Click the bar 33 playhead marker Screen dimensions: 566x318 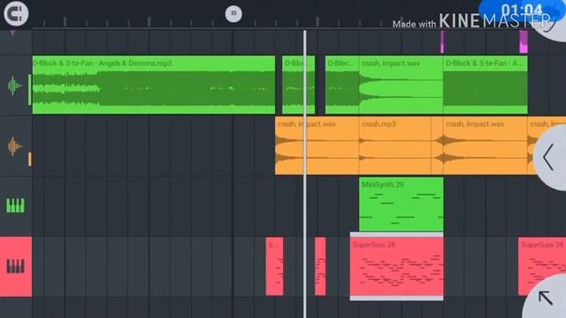point(233,14)
